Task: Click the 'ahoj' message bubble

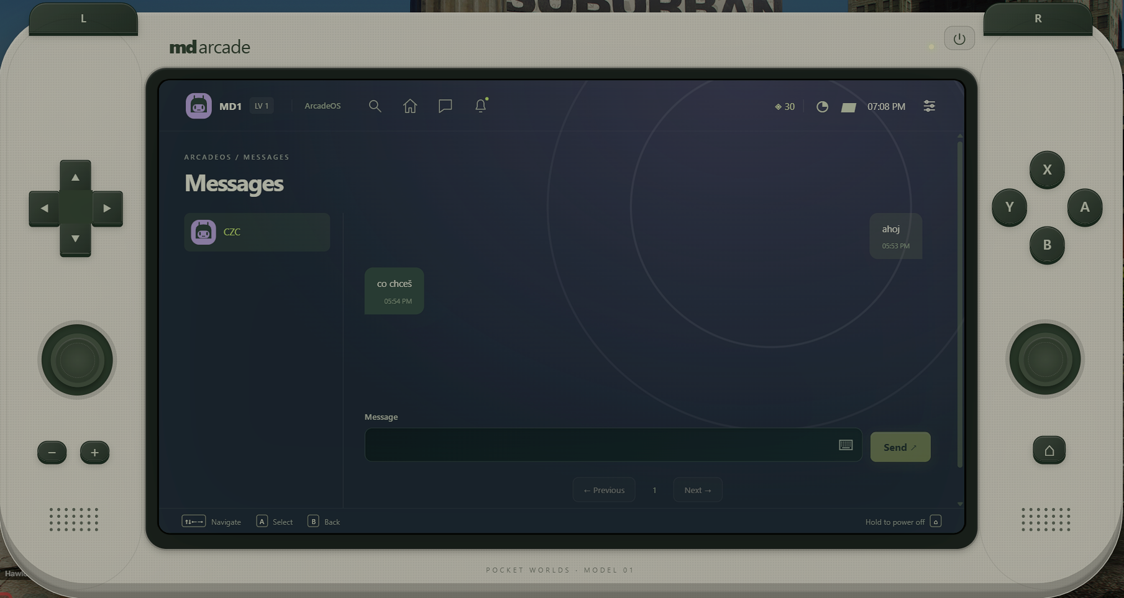Action: point(895,236)
